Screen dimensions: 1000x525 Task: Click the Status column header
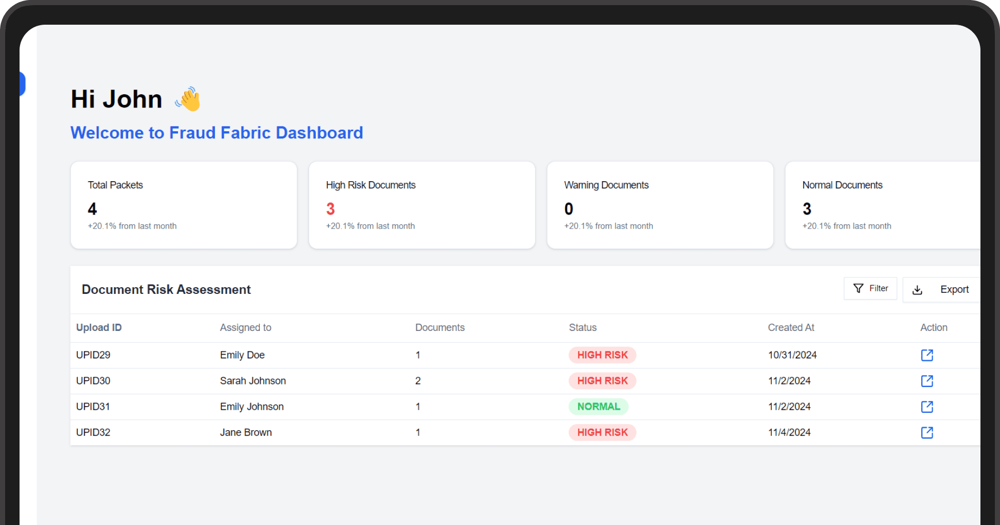[x=583, y=327]
